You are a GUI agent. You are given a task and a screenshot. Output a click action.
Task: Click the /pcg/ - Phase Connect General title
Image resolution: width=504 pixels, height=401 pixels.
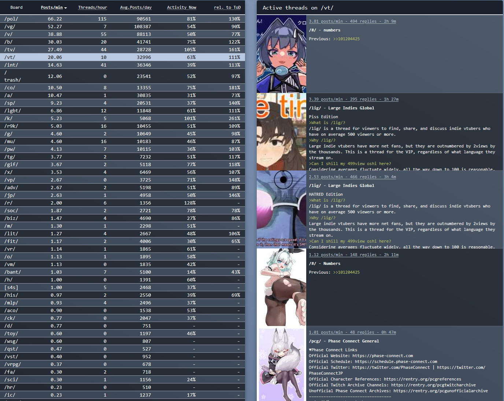[344, 341]
